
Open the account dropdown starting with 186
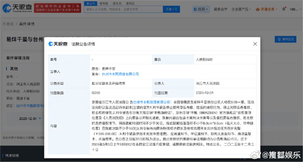(x=294, y=9)
